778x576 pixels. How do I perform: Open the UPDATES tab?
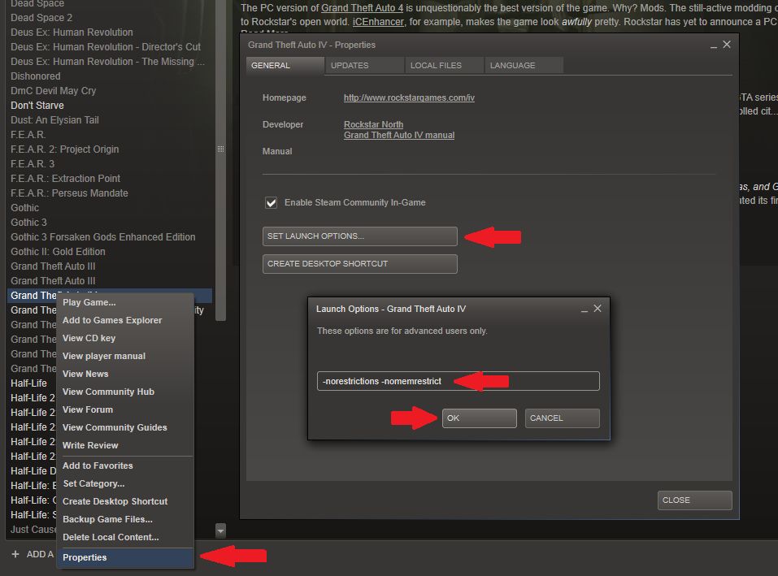(364, 66)
